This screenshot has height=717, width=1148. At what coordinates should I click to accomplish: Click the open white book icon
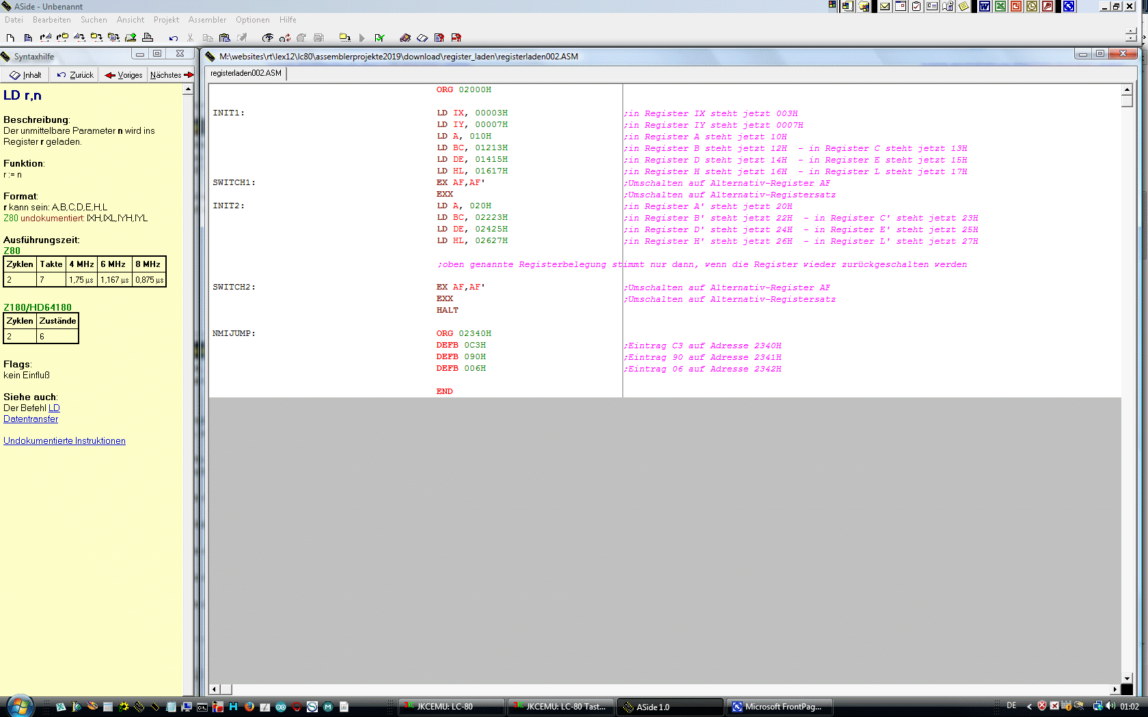[422, 38]
